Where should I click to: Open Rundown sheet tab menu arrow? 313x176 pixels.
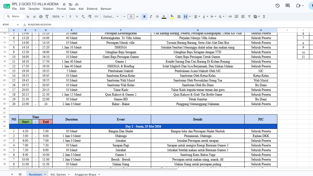point(45,174)
